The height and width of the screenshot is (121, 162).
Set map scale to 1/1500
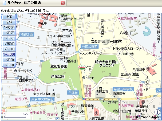(9, 65)
